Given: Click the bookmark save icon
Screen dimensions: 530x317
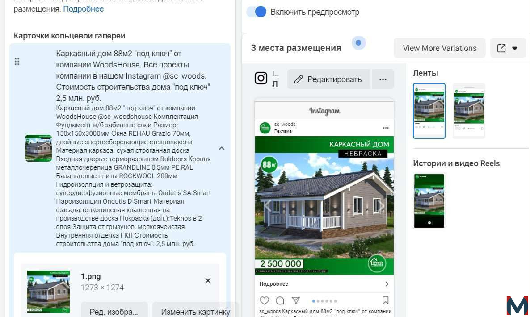Looking at the screenshot, I should (385, 300).
